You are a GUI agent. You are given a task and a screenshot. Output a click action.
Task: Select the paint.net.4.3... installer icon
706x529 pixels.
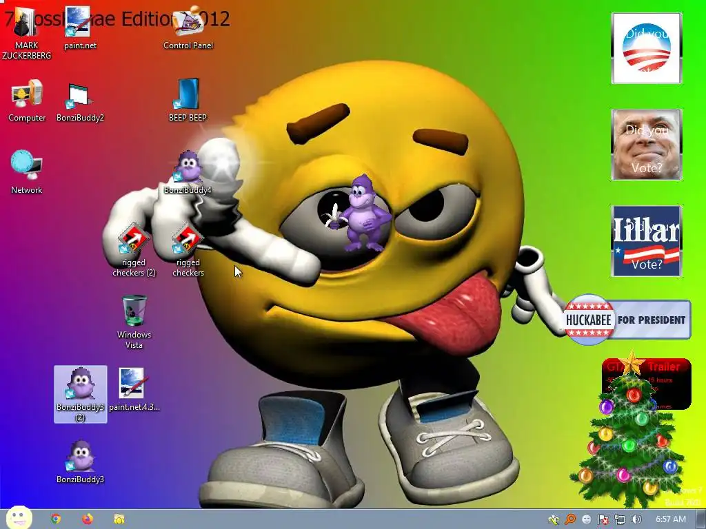coord(134,390)
